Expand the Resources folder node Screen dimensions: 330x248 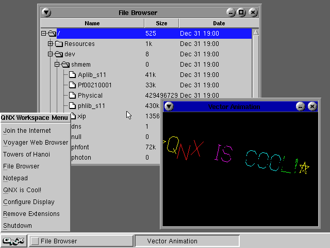[x=50, y=43]
